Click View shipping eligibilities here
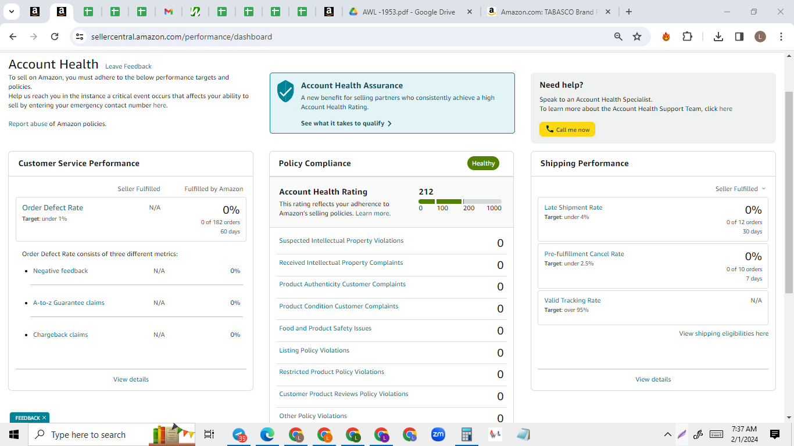The height and width of the screenshot is (446, 794). point(724,333)
